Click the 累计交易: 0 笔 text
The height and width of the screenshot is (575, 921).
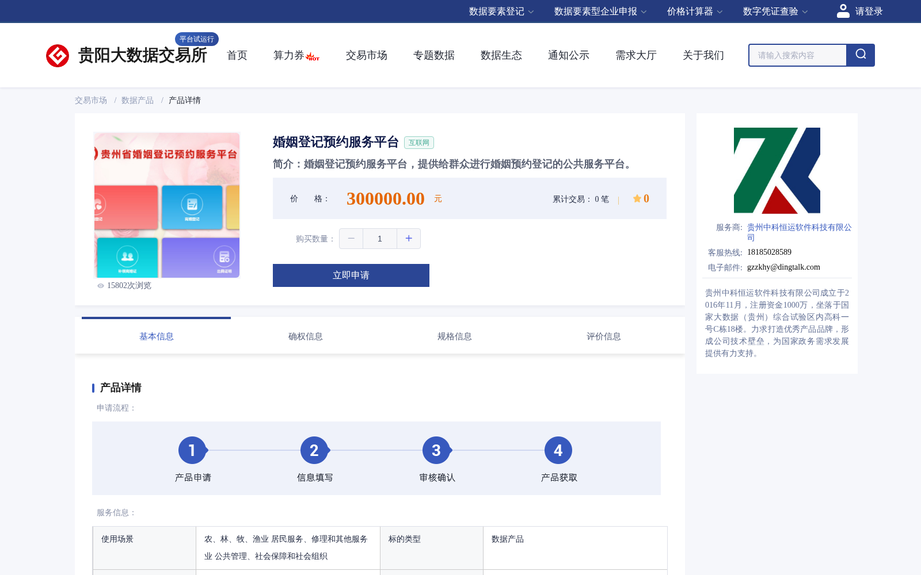[581, 199]
